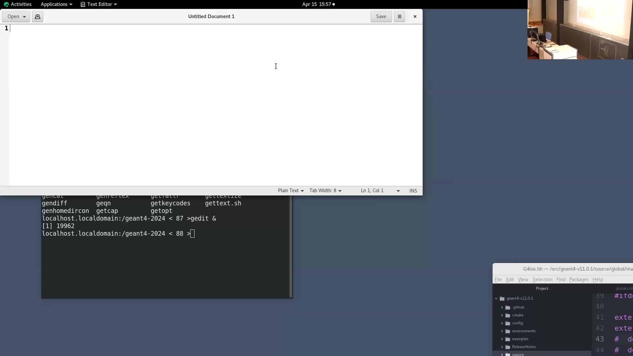Click the cmake folder icon in Project tree

[508, 315]
